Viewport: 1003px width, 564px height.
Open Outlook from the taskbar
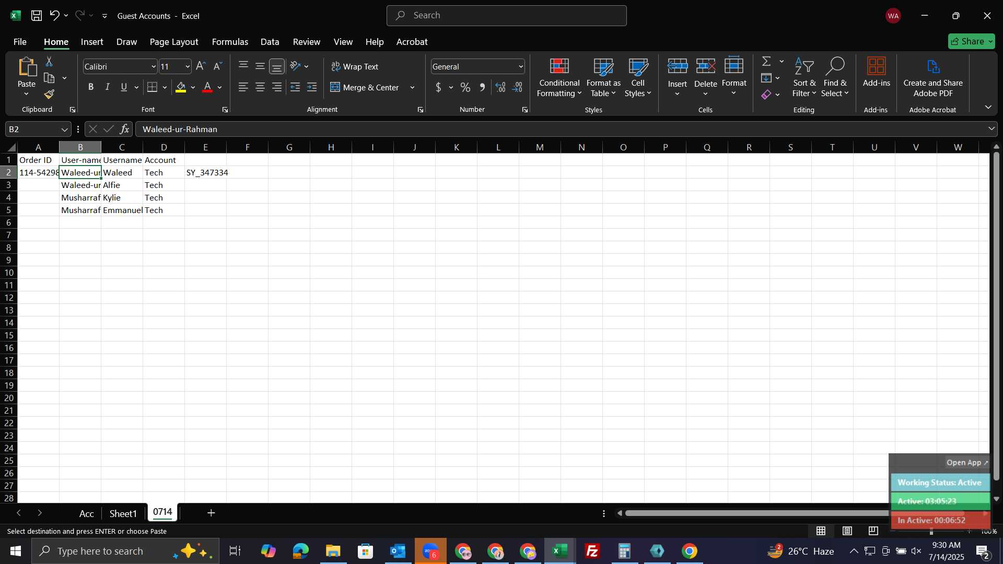point(398,551)
